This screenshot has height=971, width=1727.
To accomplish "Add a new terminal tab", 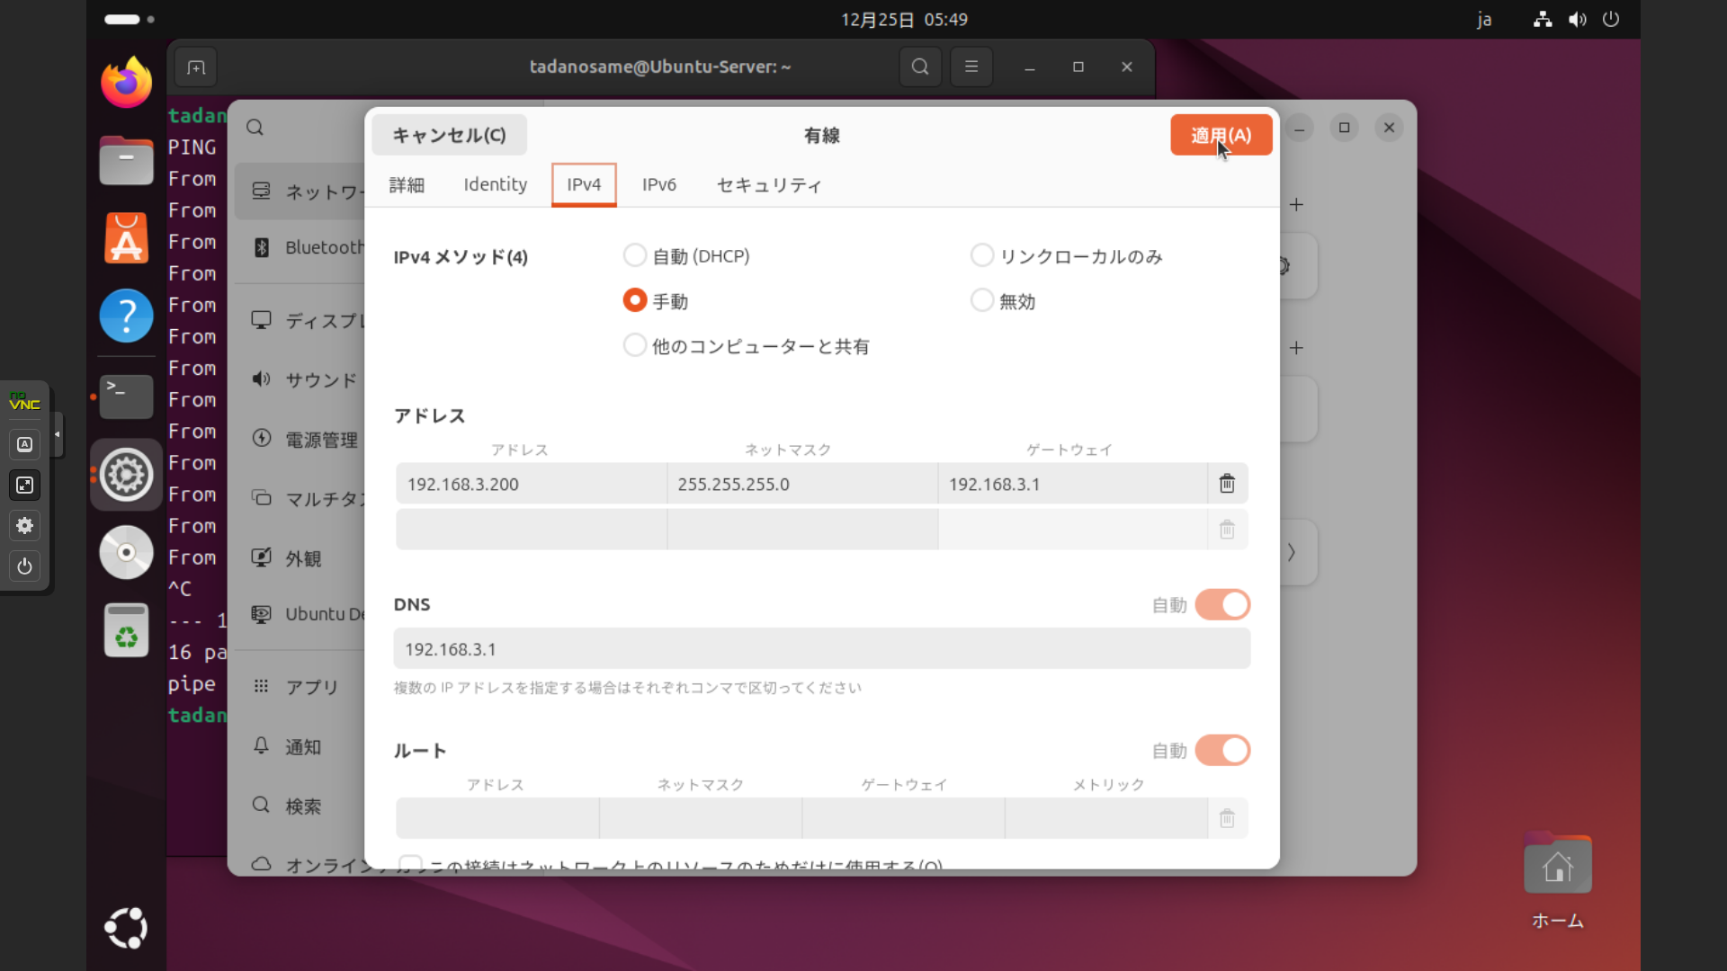I will coord(196,67).
